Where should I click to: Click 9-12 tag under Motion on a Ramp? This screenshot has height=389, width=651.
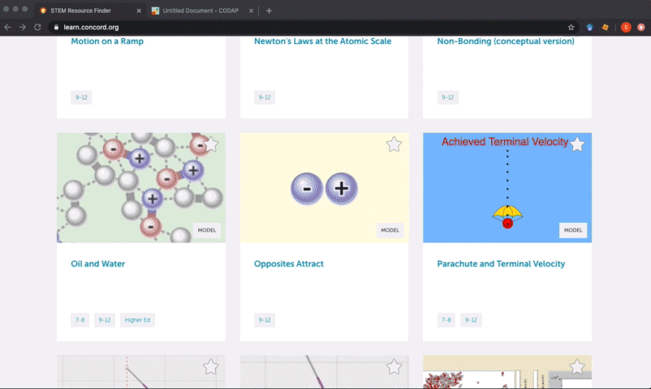coord(81,97)
